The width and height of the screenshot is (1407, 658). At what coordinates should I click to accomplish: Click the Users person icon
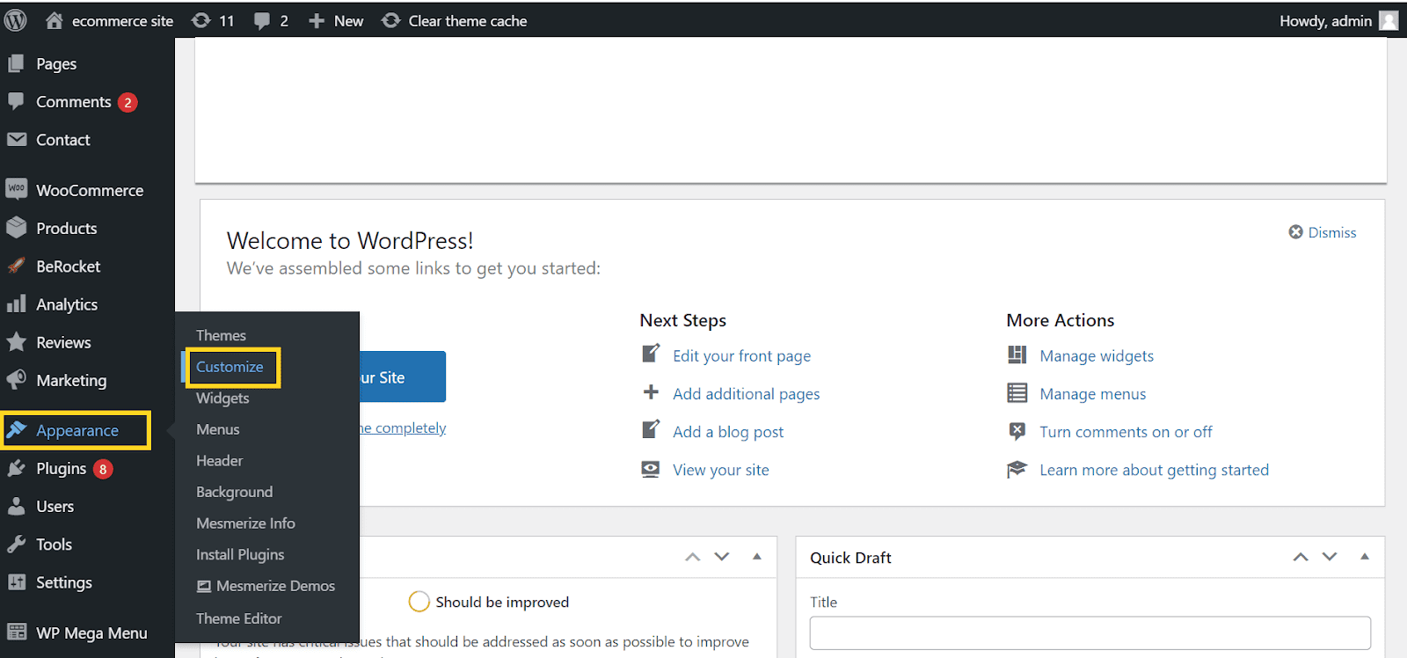coord(16,507)
